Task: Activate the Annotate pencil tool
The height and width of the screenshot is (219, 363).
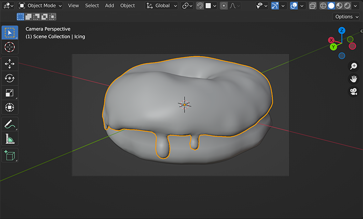Action: point(10,124)
